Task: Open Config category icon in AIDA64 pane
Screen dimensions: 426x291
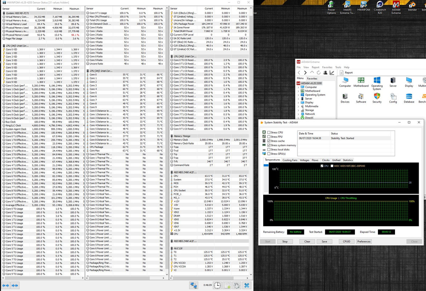Action: (x=393, y=98)
